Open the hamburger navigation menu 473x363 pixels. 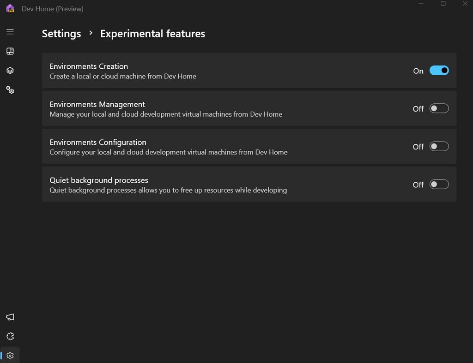pyautogui.click(x=10, y=32)
